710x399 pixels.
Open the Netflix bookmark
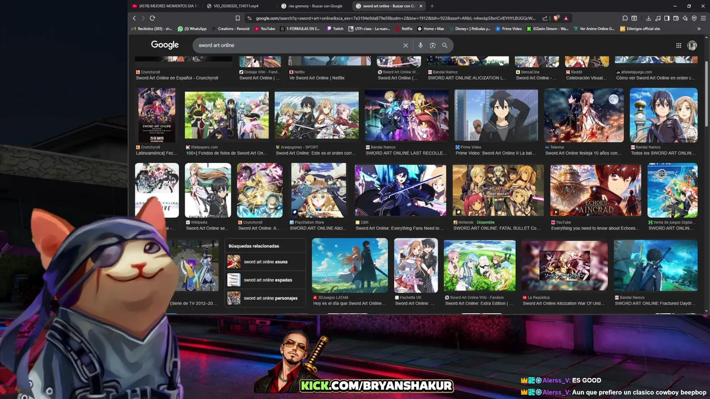click(x=404, y=29)
